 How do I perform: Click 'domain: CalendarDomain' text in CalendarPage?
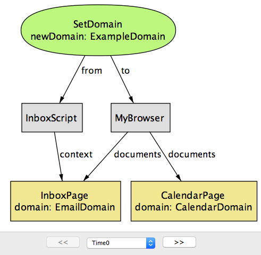coord(193,207)
